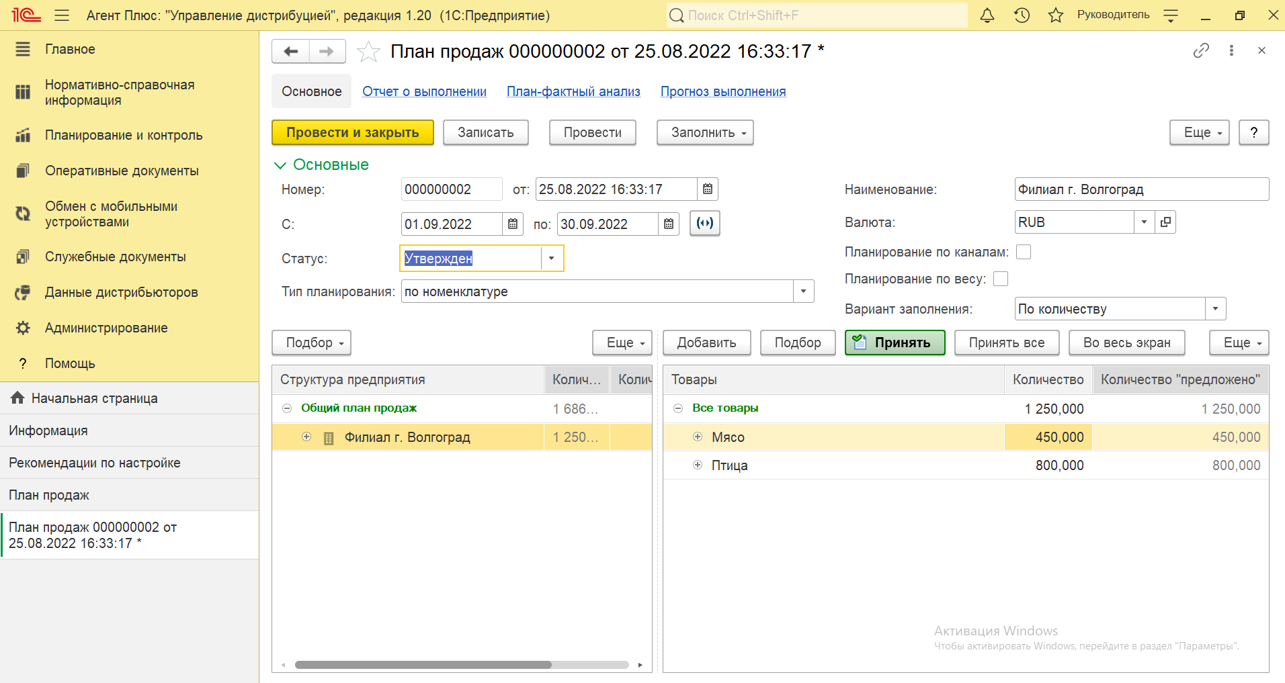The image size is (1285, 683).
Task: Mark plan as favorite with star beside title
Action: point(368,52)
